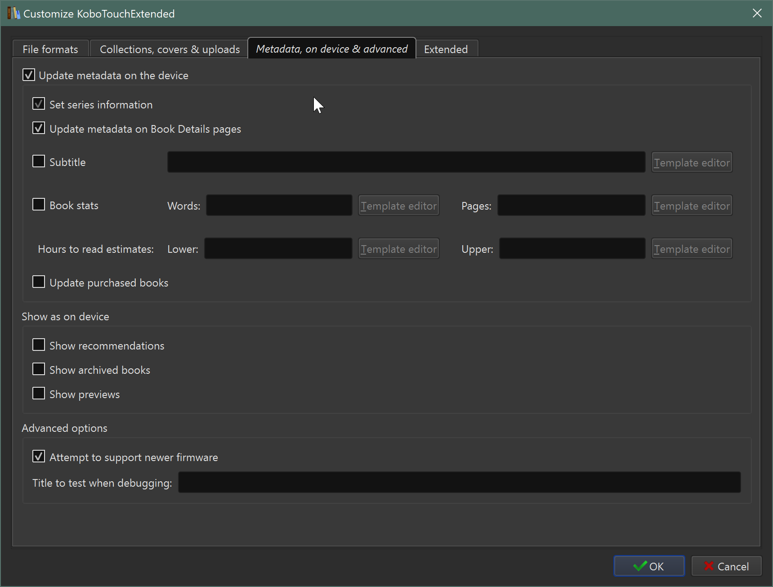The width and height of the screenshot is (773, 587).
Task: Click the Lower hours estimate field
Action: (278, 248)
